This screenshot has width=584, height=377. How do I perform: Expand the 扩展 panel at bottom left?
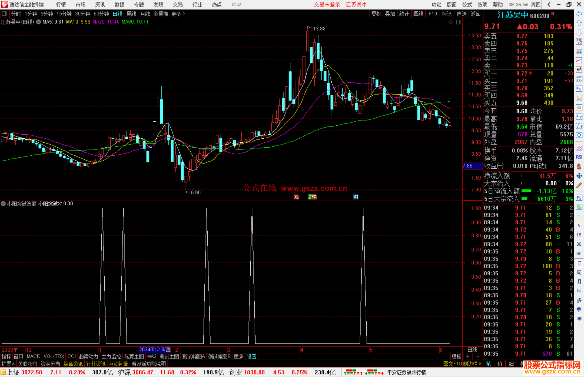coord(8,364)
